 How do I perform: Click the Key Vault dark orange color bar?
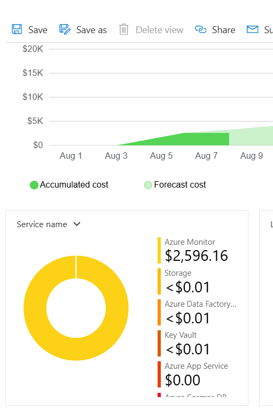[159, 343]
